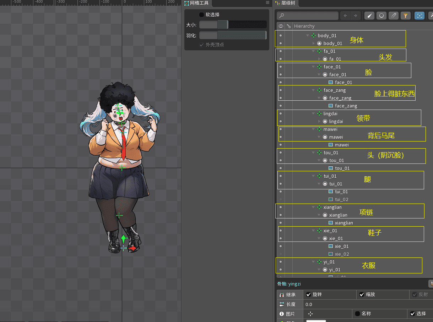Click the slots filter circle icon
This screenshot has height=322, width=433.
click(381, 16)
